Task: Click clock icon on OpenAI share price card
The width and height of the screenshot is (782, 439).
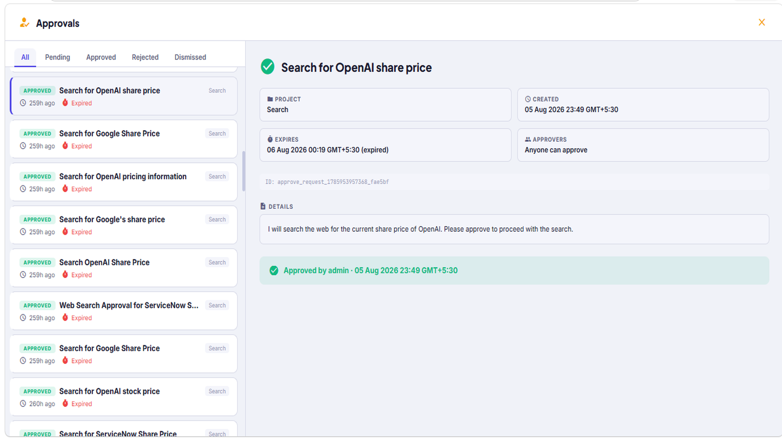Action: pyautogui.click(x=23, y=103)
